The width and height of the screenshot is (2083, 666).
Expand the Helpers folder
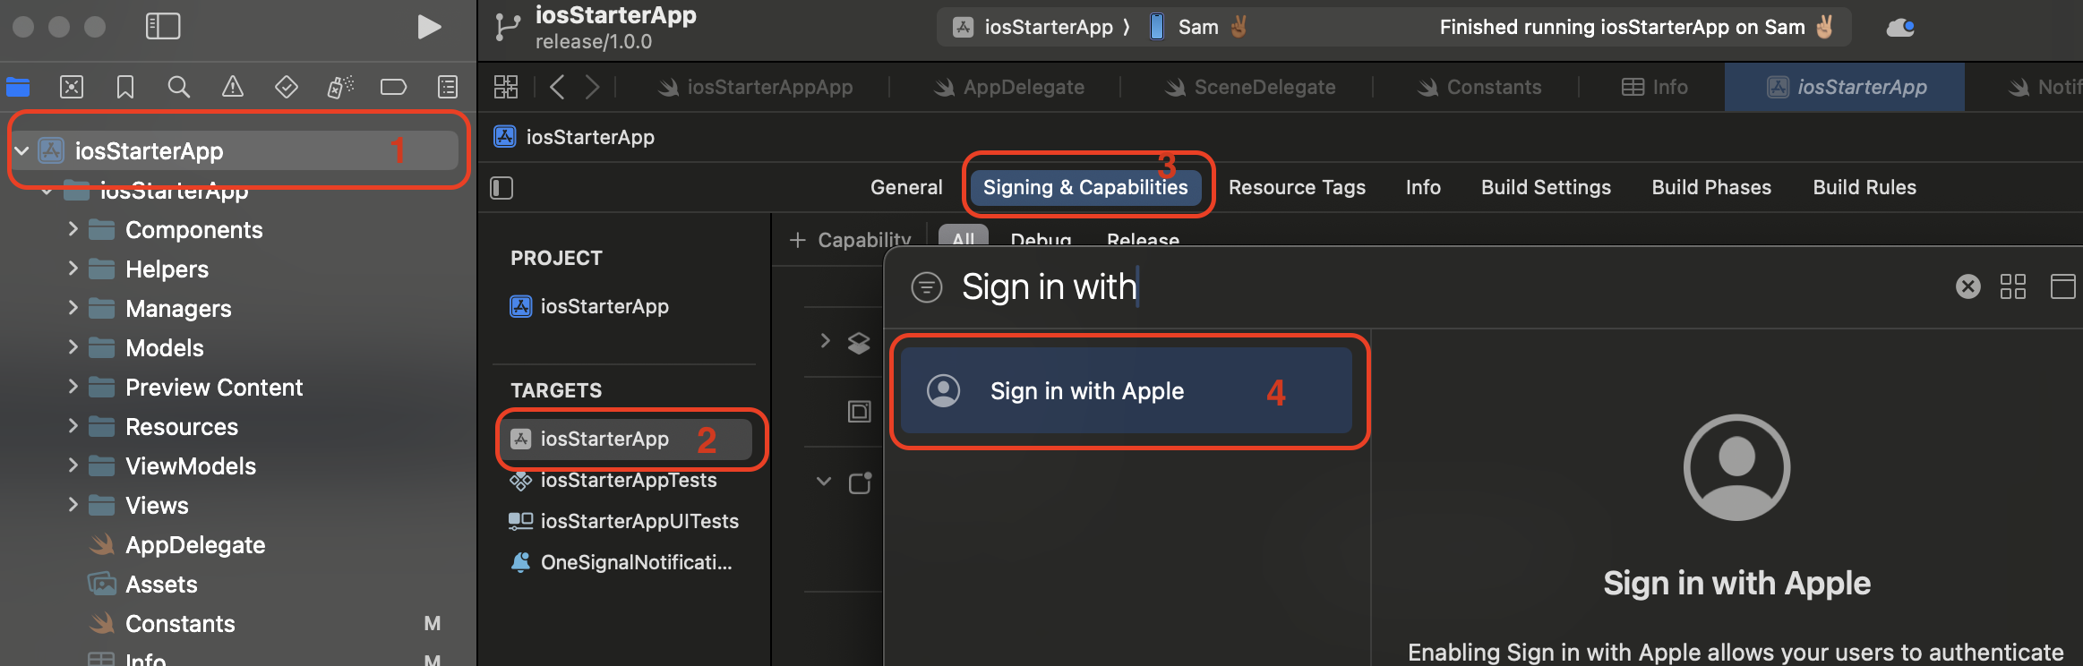pos(73,269)
